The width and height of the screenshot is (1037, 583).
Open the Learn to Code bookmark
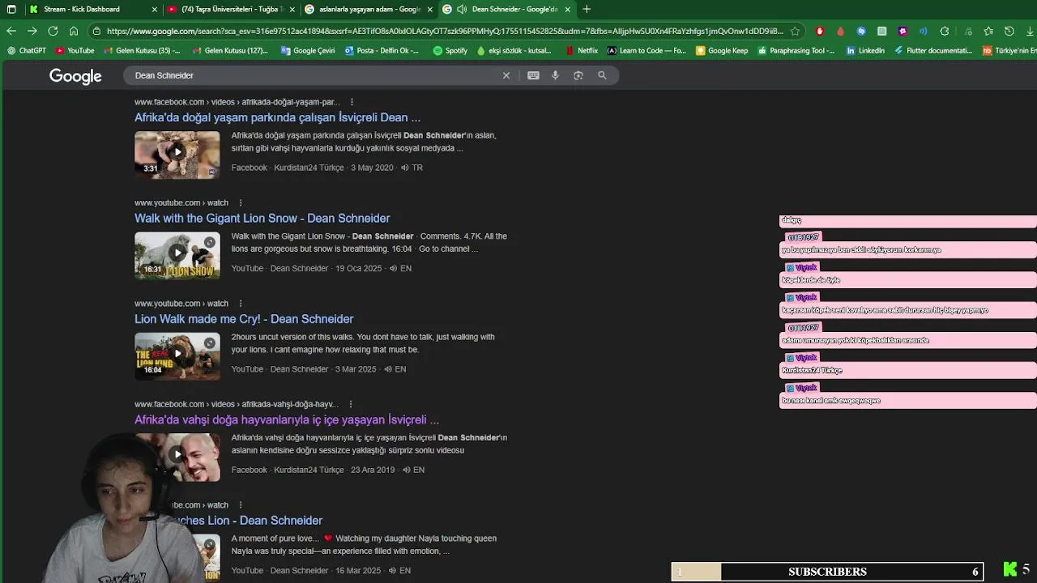coord(647,50)
